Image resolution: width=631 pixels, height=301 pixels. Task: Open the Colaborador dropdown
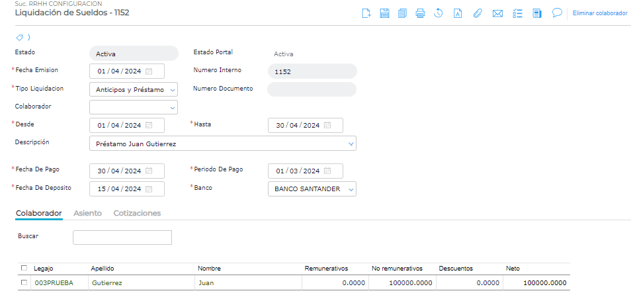pos(173,107)
